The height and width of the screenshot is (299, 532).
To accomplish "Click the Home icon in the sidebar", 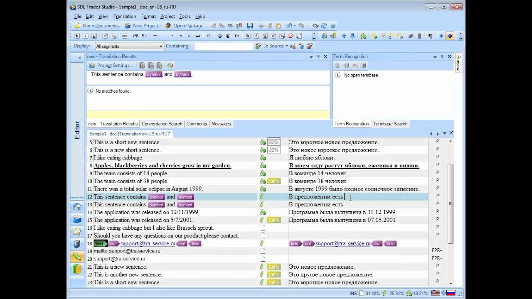I will point(77,206).
